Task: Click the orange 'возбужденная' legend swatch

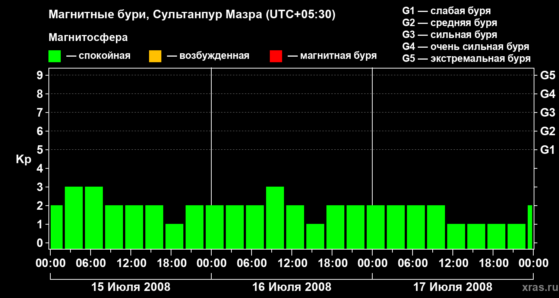Action: [x=155, y=56]
